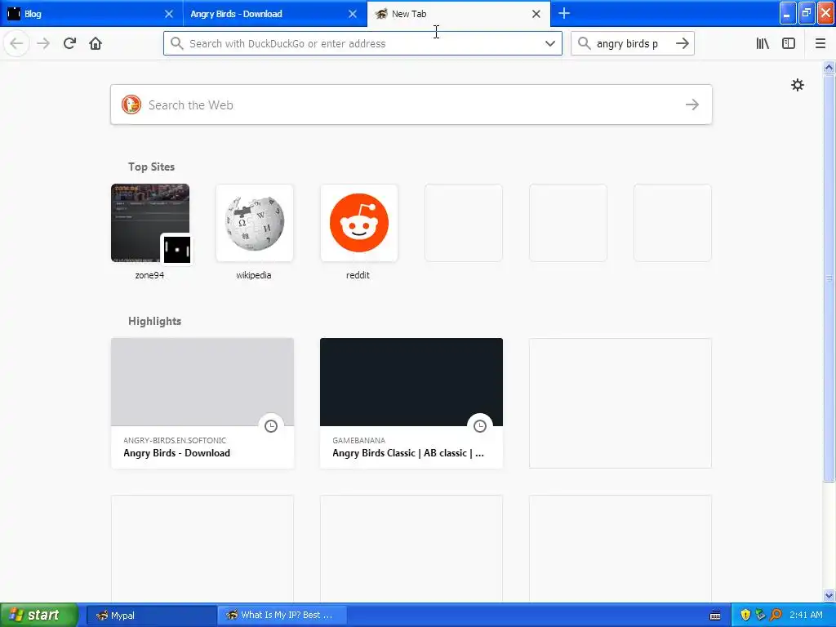The image size is (836, 627).
Task: Open Angry Birds Classic GameBanana highlight
Action: click(411, 403)
